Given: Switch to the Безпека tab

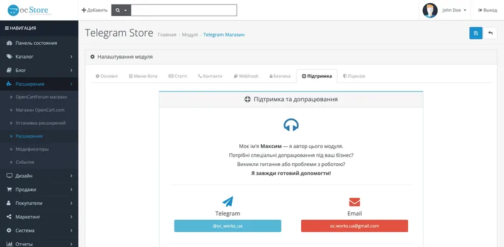Looking at the screenshot, I should (x=280, y=76).
